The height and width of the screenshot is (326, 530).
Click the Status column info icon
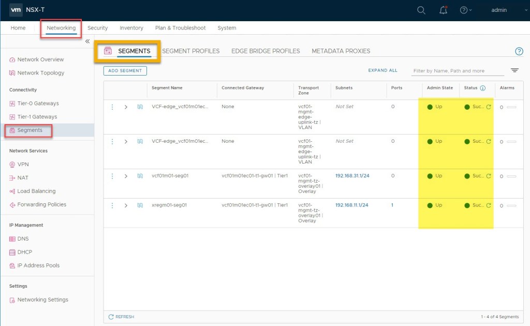tap(482, 88)
